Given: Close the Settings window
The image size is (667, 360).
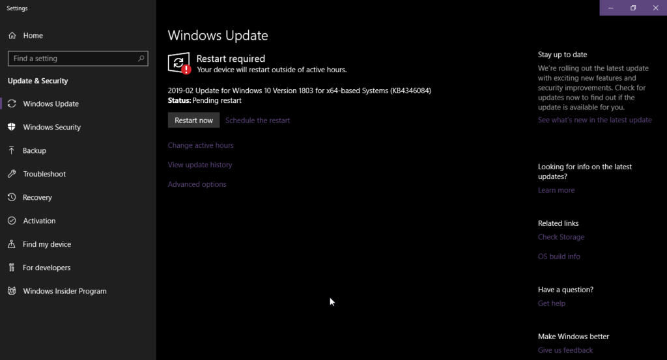Looking at the screenshot, I should pos(655,8).
